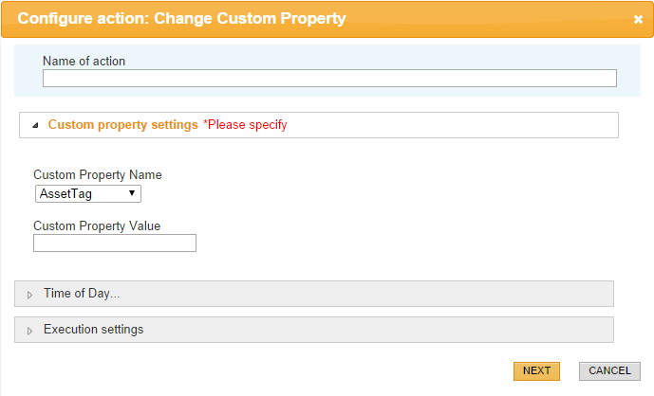This screenshot has width=654, height=396.
Task: Expand the Time of Day section
Action: (x=82, y=294)
